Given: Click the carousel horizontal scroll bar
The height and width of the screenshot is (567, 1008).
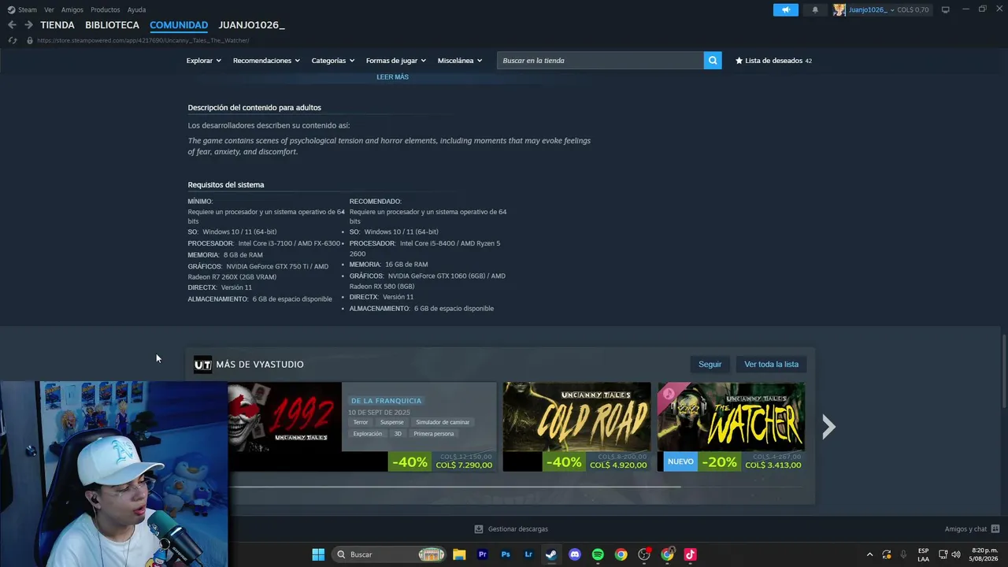Looking at the screenshot, I should point(454,487).
